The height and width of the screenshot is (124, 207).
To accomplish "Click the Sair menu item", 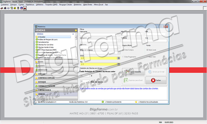I will (106, 4).
